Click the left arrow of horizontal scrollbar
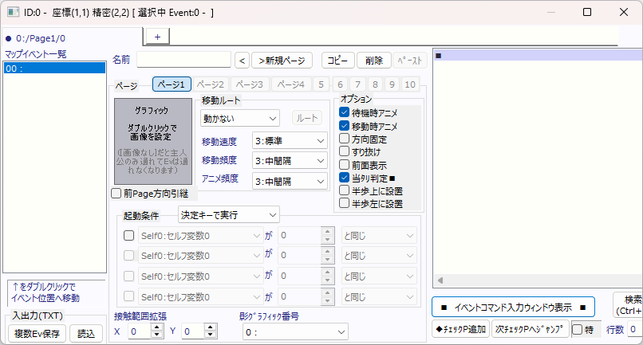Viewport: 643px width, 345px height. (440, 280)
